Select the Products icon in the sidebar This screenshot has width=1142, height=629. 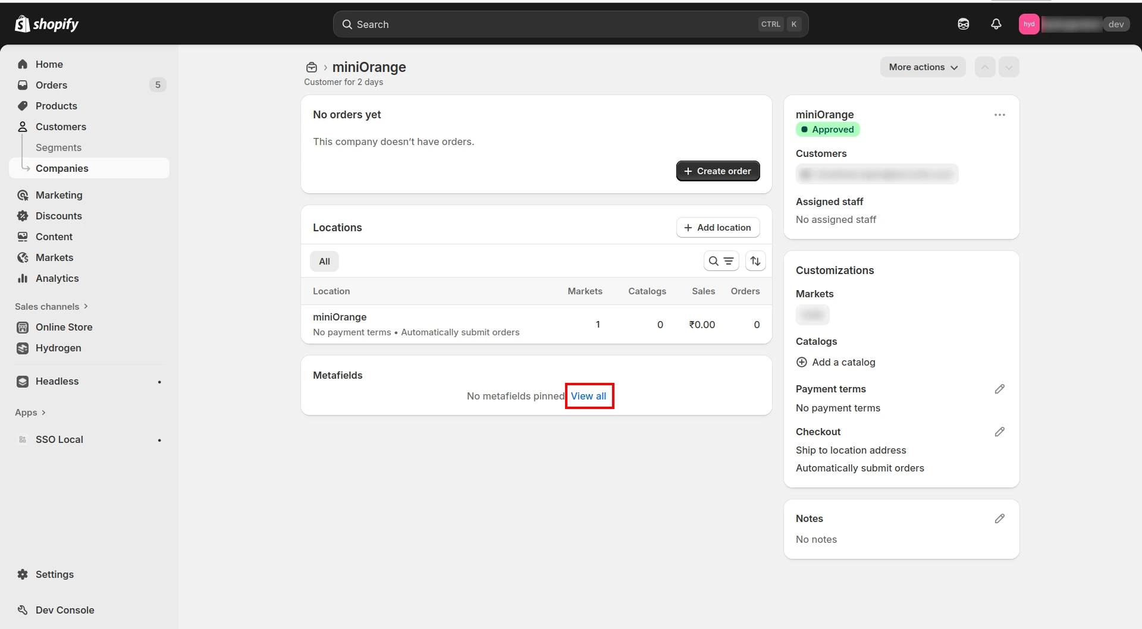pyautogui.click(x=23, y=106)
